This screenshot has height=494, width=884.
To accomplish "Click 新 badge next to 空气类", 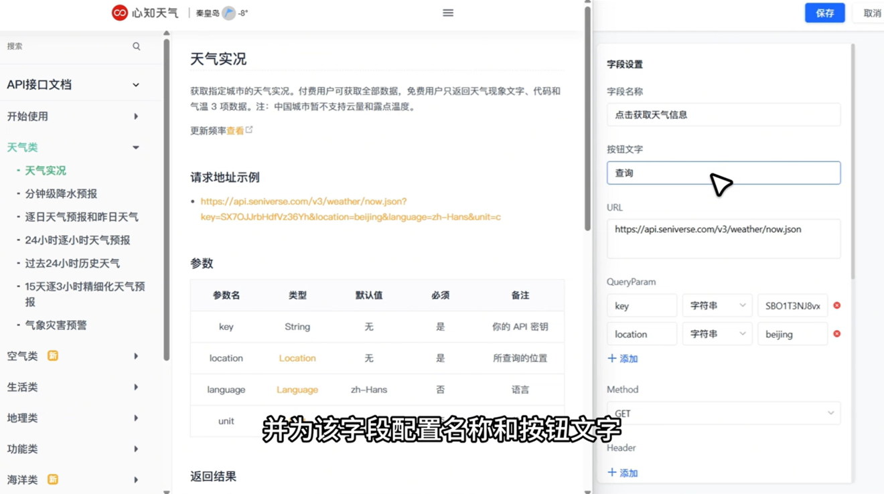I will pos(52,355).
